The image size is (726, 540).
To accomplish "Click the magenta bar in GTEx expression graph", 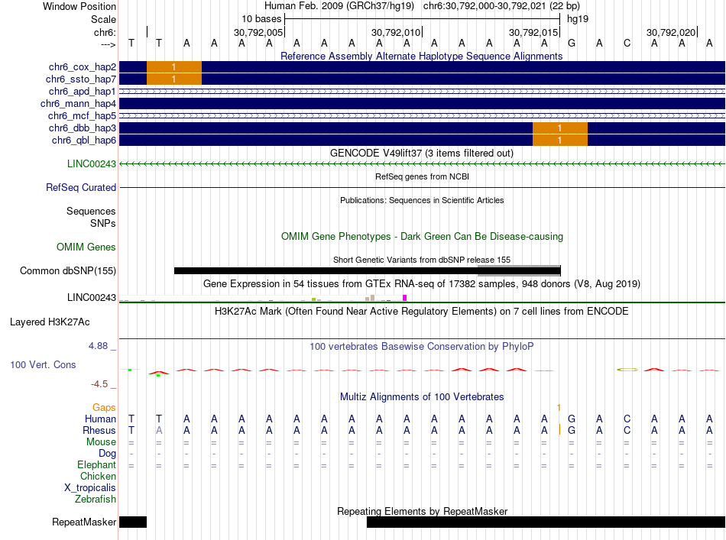I will (405, 298).
